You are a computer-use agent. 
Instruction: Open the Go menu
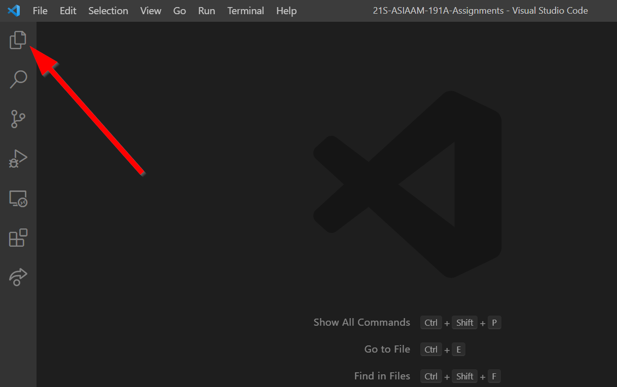tap(179, 11)
